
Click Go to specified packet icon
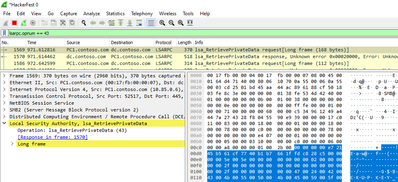pos(111,23)
